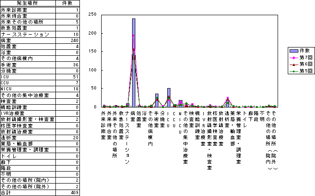Click the 救急処置室 row label
The height and width of the screenshot is (196, 315).
[14, 28]
